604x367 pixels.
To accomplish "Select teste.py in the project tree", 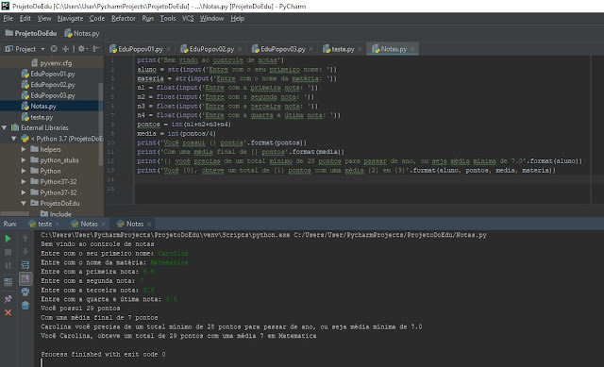I will click(38, 117).
